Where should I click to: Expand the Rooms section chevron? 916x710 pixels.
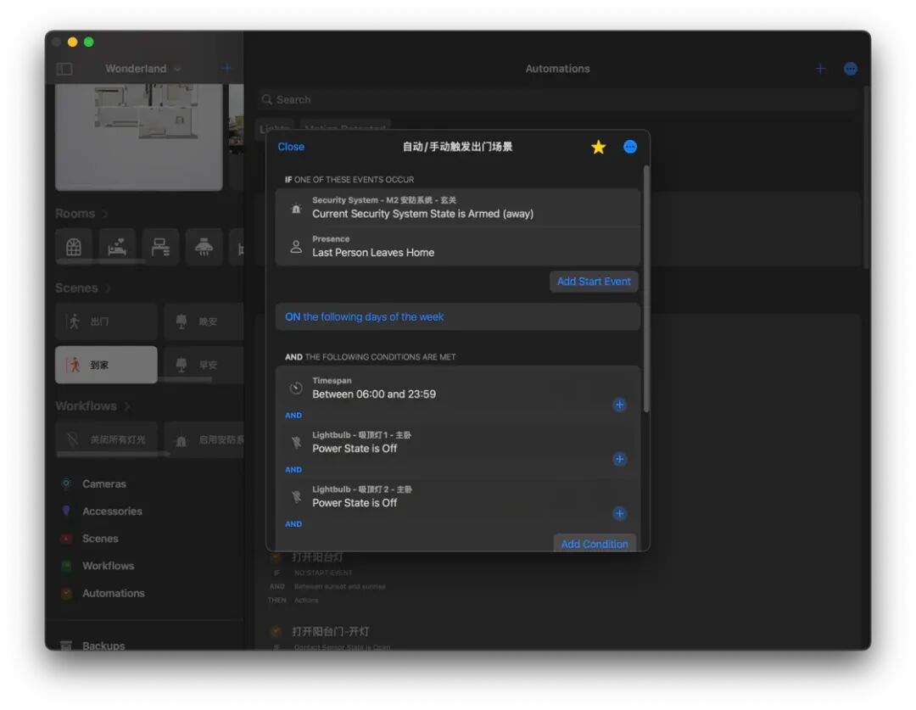tap(106, 214)
